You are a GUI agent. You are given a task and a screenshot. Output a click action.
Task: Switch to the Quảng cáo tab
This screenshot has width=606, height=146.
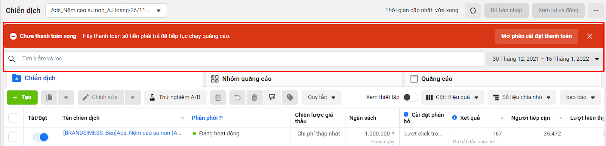(x=503, y=79)
